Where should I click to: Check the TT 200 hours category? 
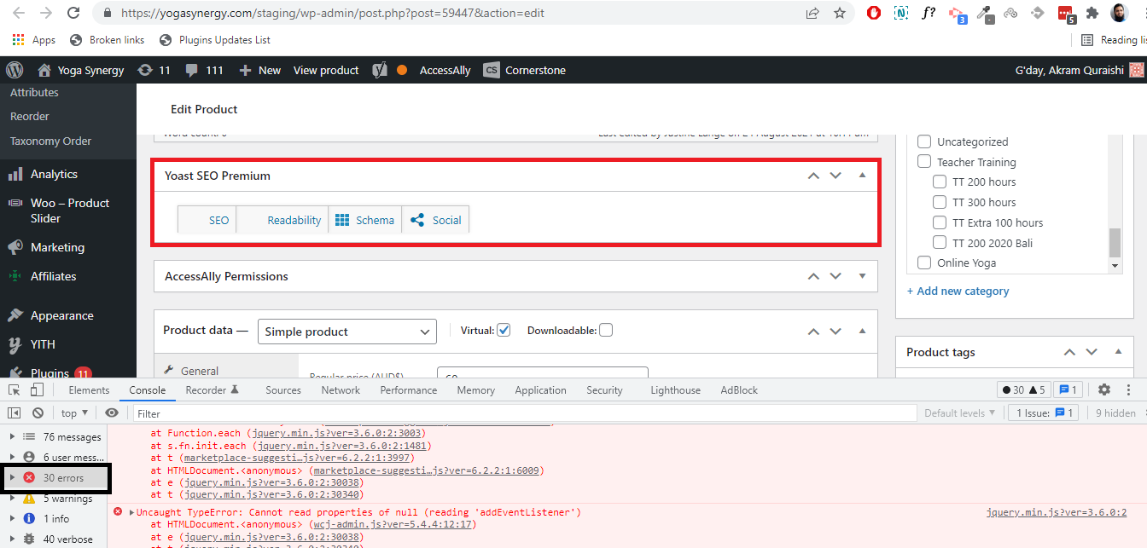(940, 182)
